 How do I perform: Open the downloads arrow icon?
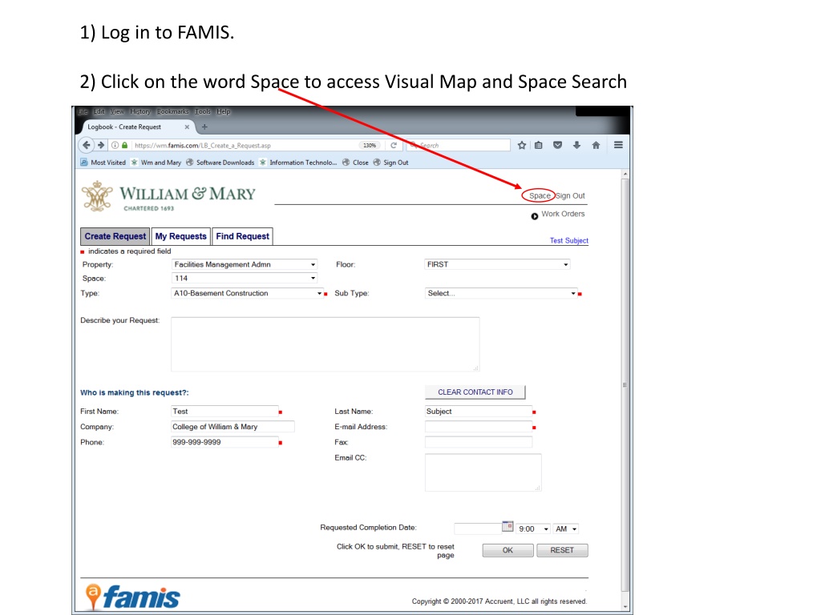[576, 146]
